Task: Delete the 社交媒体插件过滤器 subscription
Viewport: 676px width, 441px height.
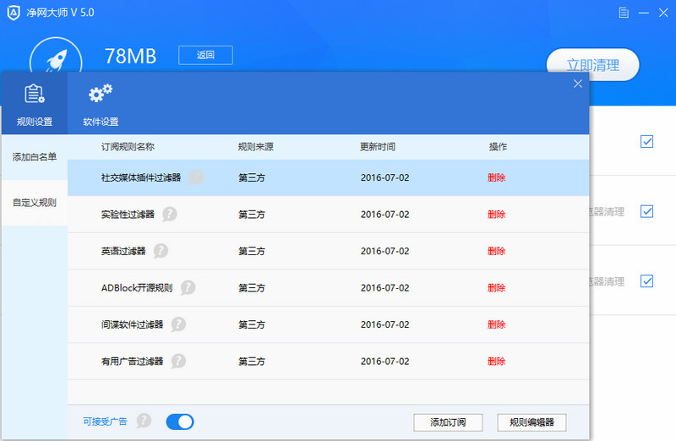Action: tap(496, 177)
